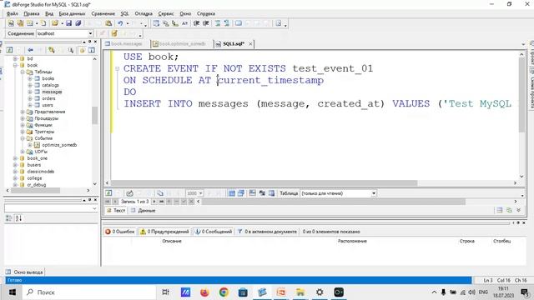Expand the Процедуры folder node
Viewport: 534px width, 300px height.
click(23, 118)
